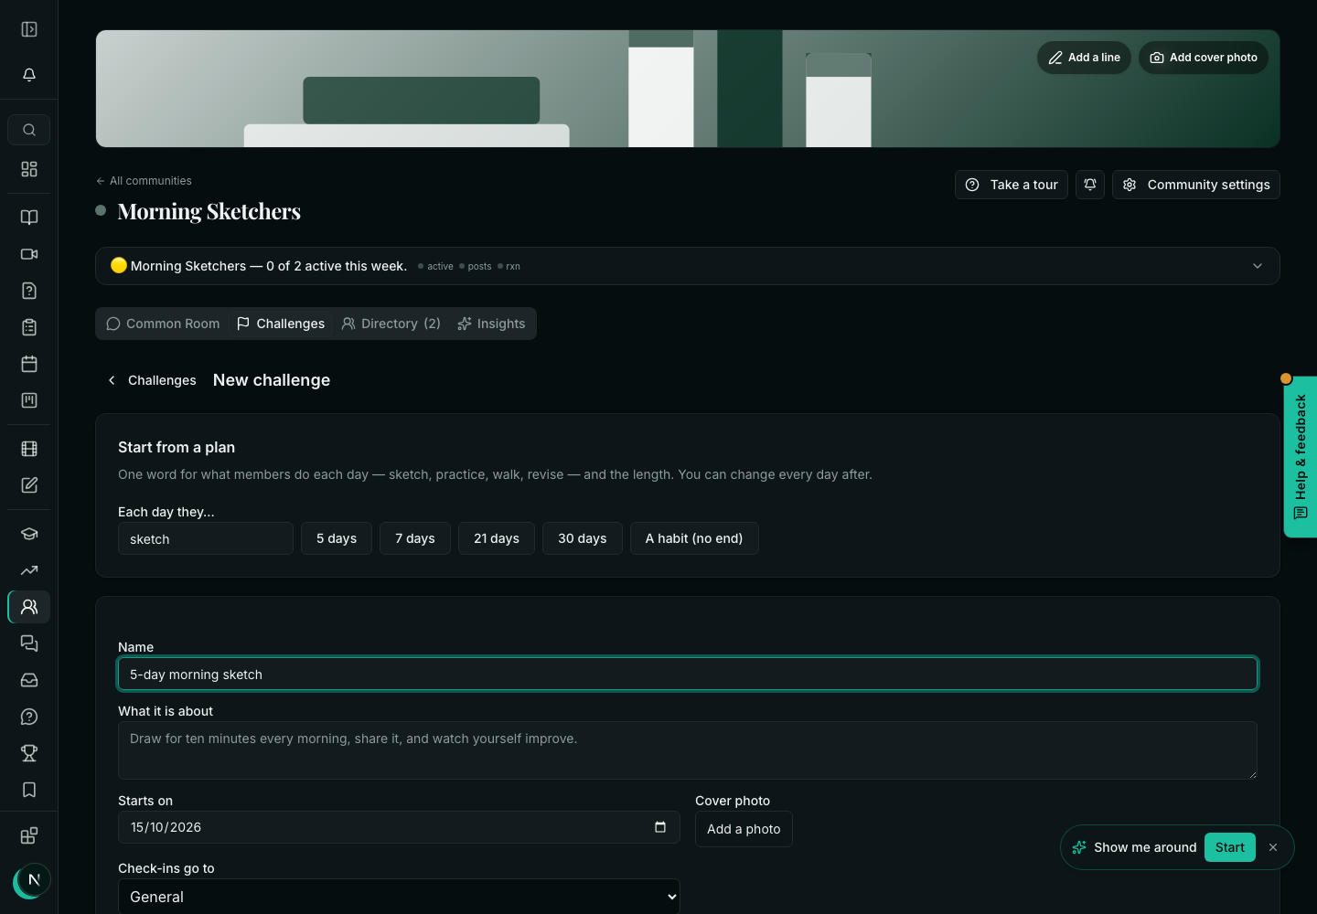1317x914 pixels.
Task: Click Add a photo under Cover photo
Action: [x=744, y=829]
